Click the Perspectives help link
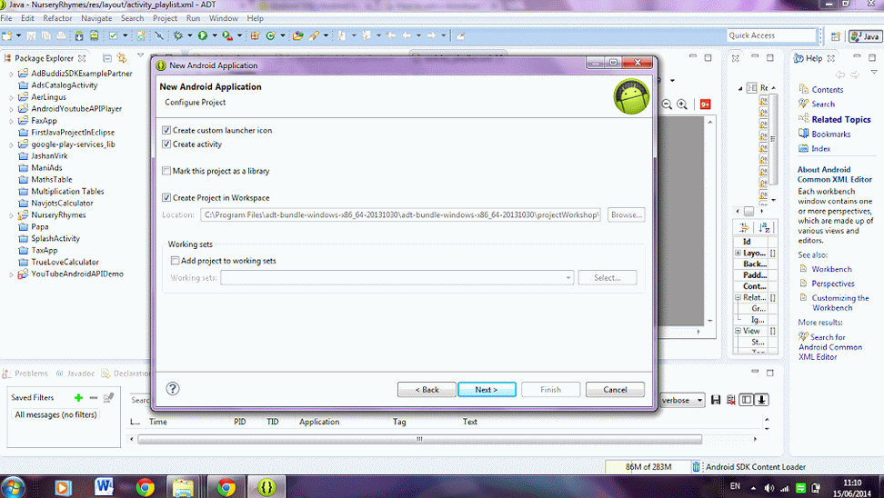884x498 pixels. click(x=833, y=284)
